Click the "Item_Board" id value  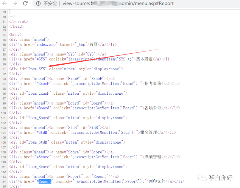point(39,118)
